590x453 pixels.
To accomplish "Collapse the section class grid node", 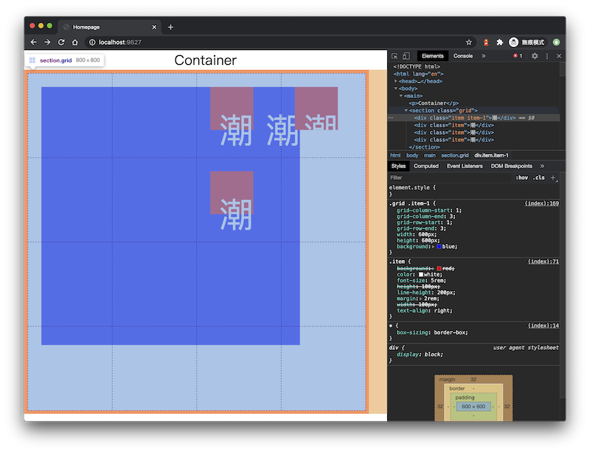I will coord(406,110).
